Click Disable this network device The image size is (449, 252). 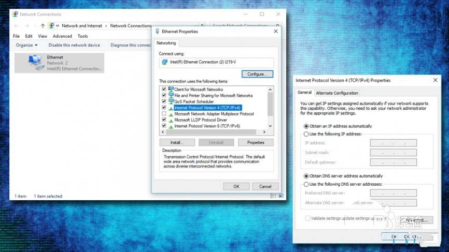pyautogui.click(x=74, y=45)
